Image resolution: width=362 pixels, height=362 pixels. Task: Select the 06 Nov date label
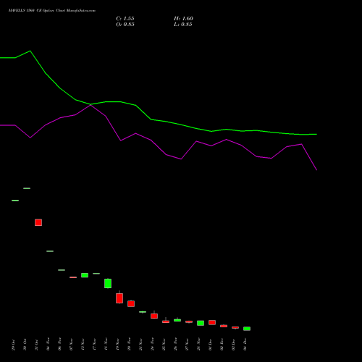59,344
